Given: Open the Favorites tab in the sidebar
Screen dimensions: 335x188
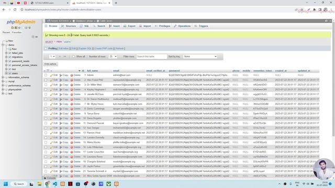Looking at the screenshot, I should pos(17,32).
